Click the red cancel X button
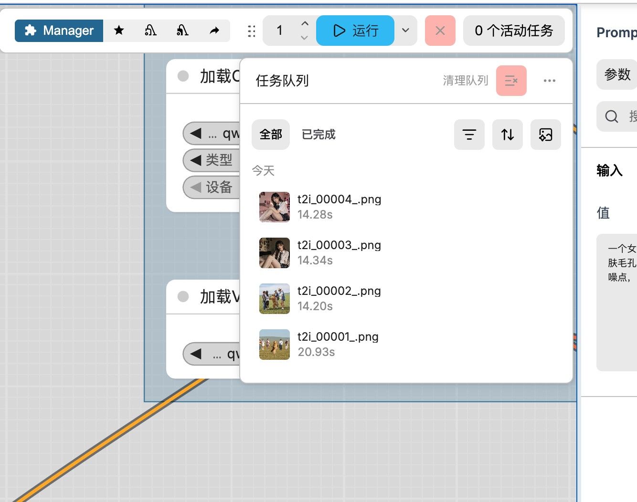 click(440, 31)
